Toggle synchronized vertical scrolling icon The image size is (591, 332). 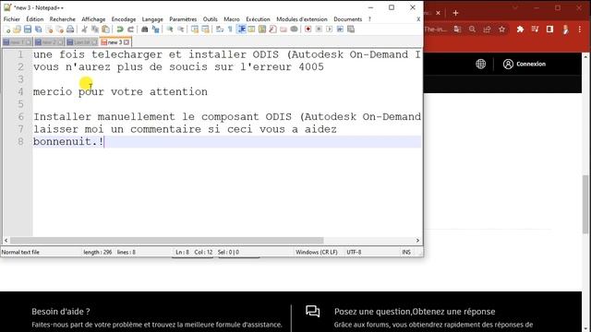[x=195, y=30]
